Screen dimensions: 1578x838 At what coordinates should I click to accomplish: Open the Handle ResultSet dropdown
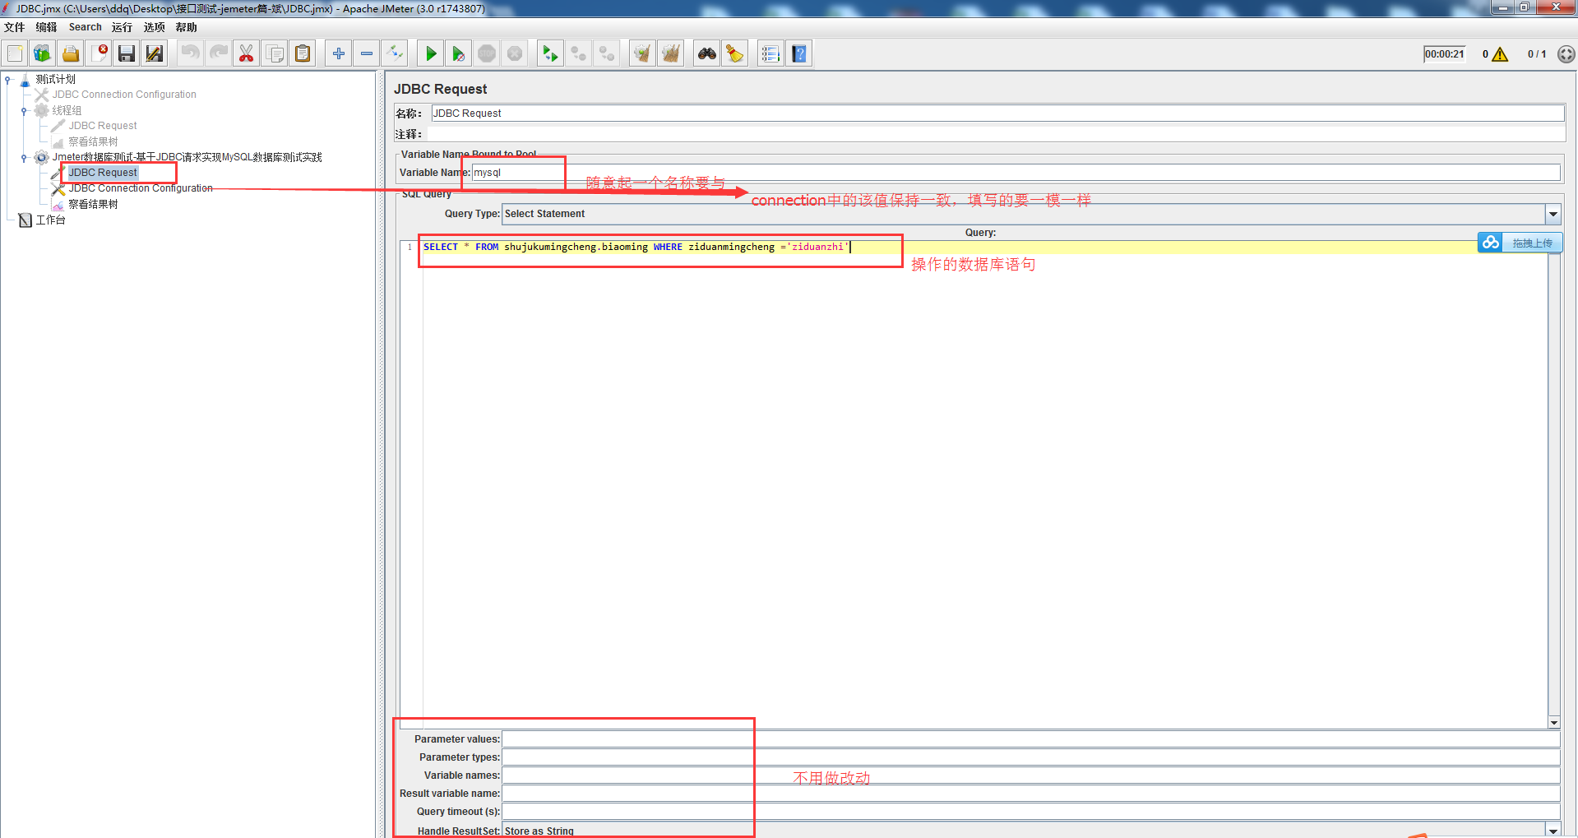[x=1553, y=830]
